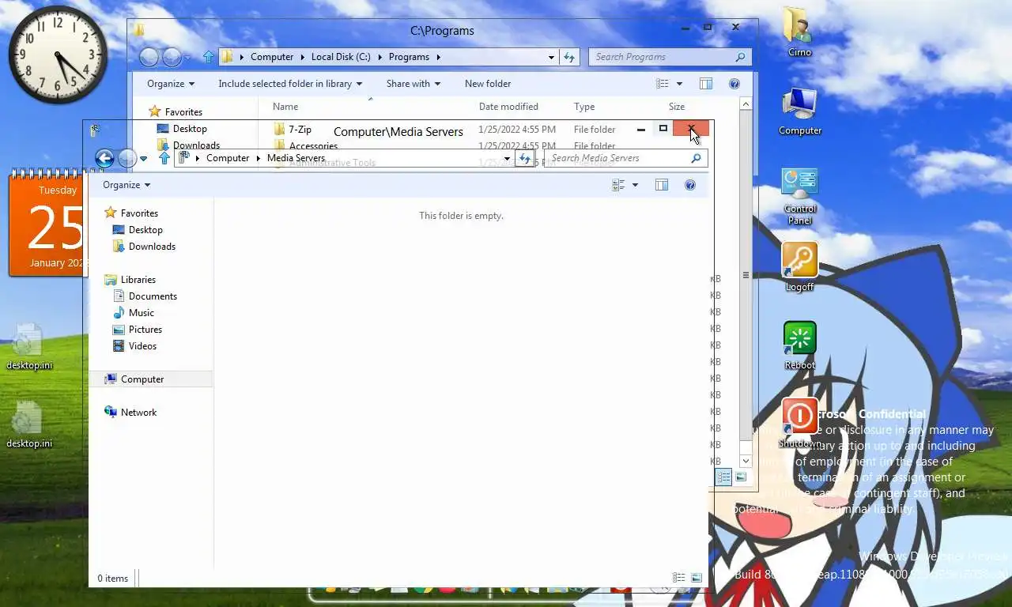Open more view options in Programs window
Viewport: 1012px width, 607px height.
click(679, 84)
